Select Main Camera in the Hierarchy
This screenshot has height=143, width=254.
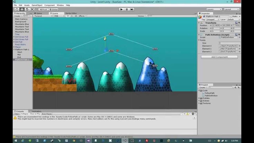21,19
